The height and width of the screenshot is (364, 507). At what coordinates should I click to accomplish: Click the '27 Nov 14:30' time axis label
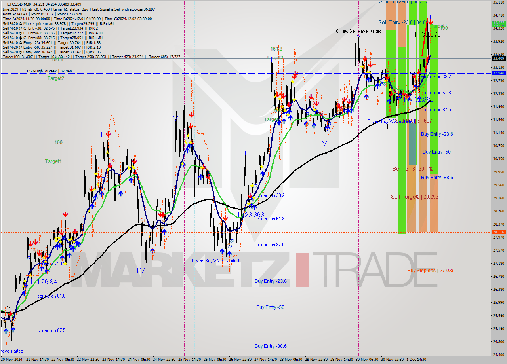click(x=266, y=360)
